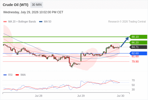The width and height of the screenshot is (148, 100).
Task: Click the red 9MA legend swatch
Action: click(17, 75)
